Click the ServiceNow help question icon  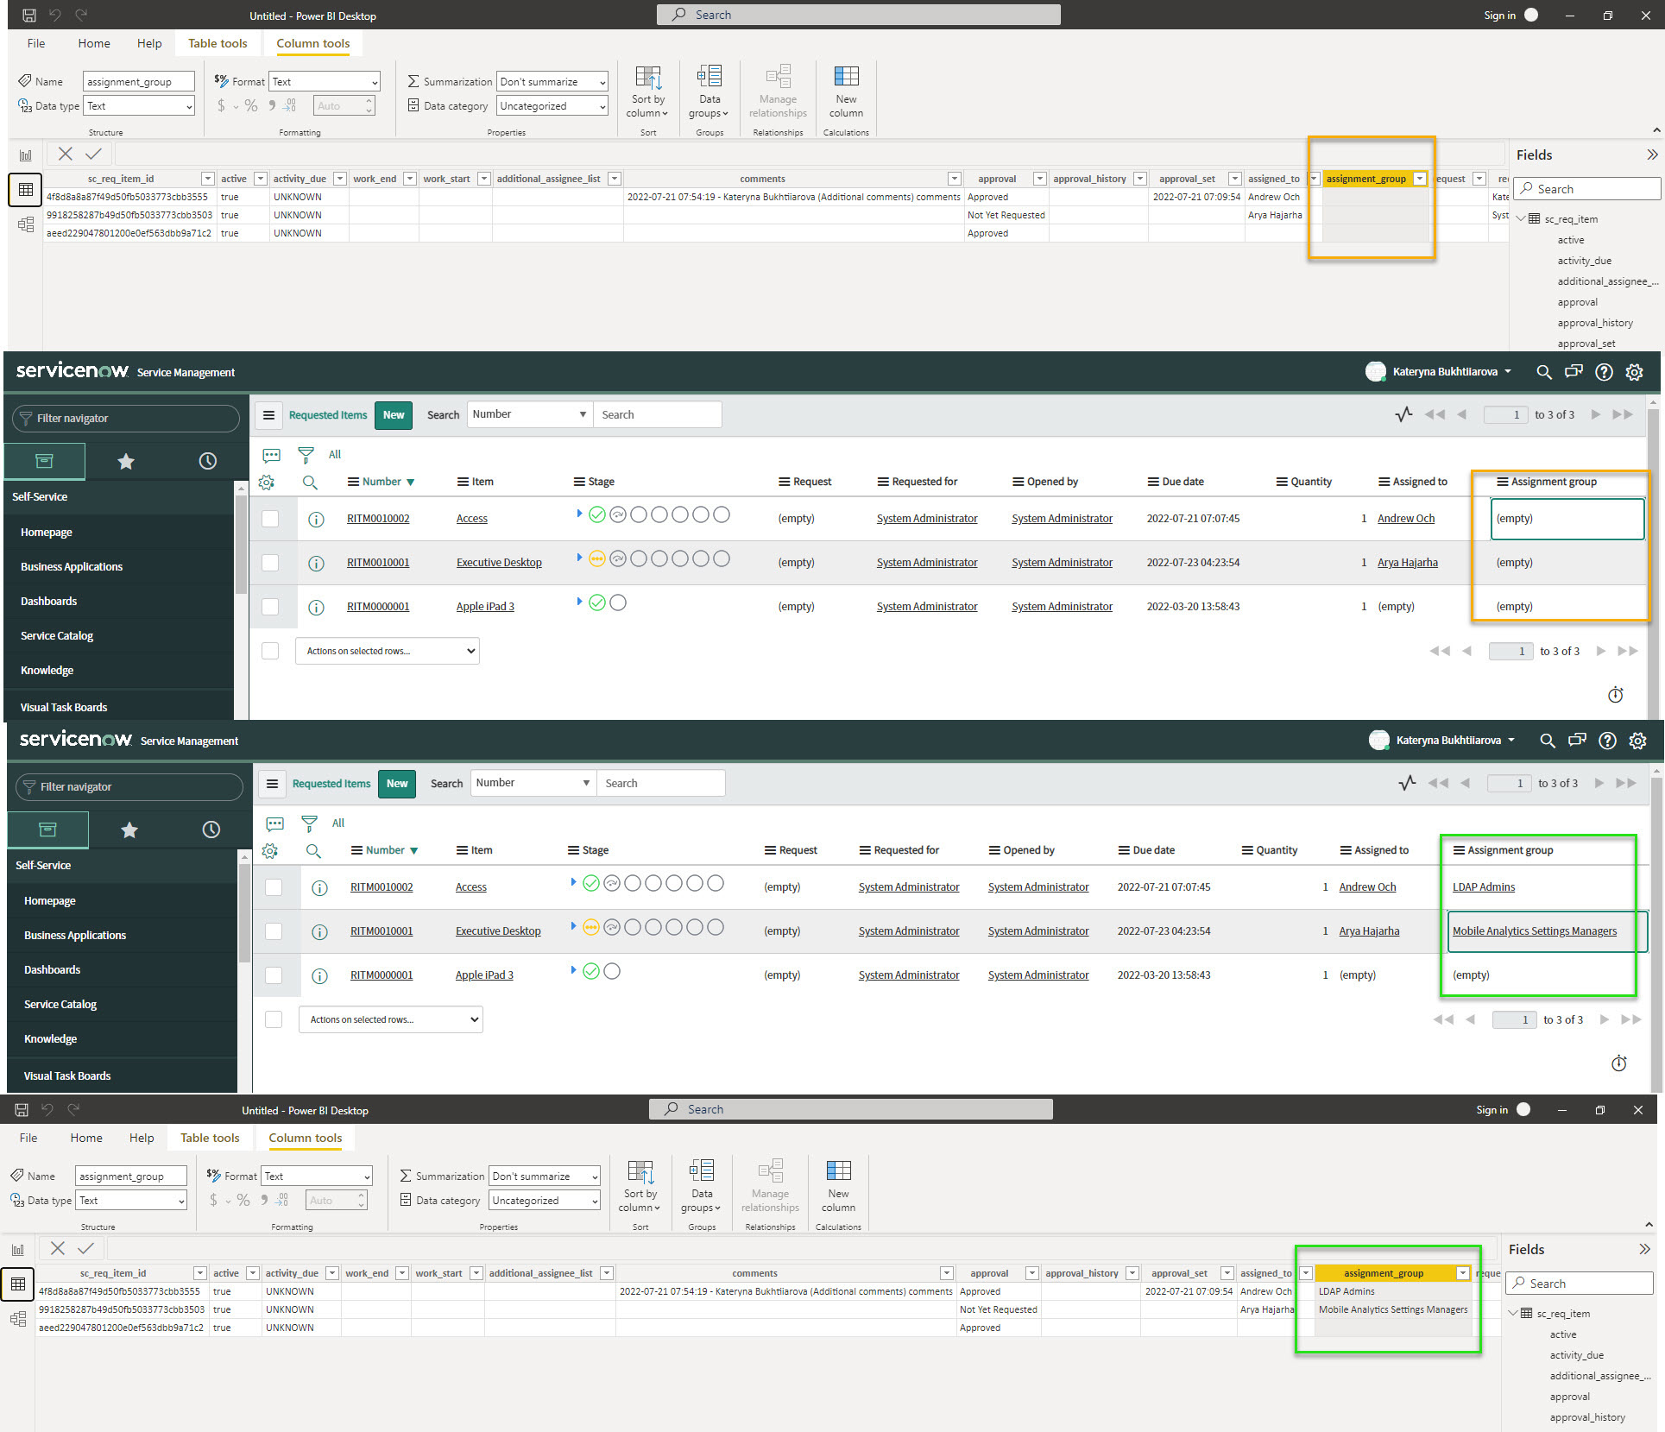[x=1604, y=372]
